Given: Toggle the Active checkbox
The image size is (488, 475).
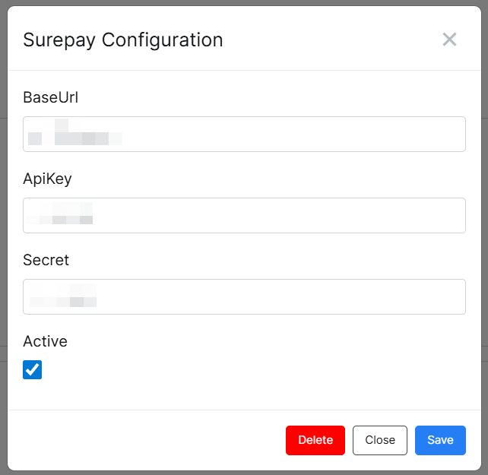Looking at the screenshot, I should [33, 370].
